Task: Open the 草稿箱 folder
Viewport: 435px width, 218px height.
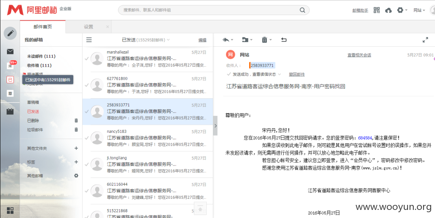Action: [x=33, y=102]
